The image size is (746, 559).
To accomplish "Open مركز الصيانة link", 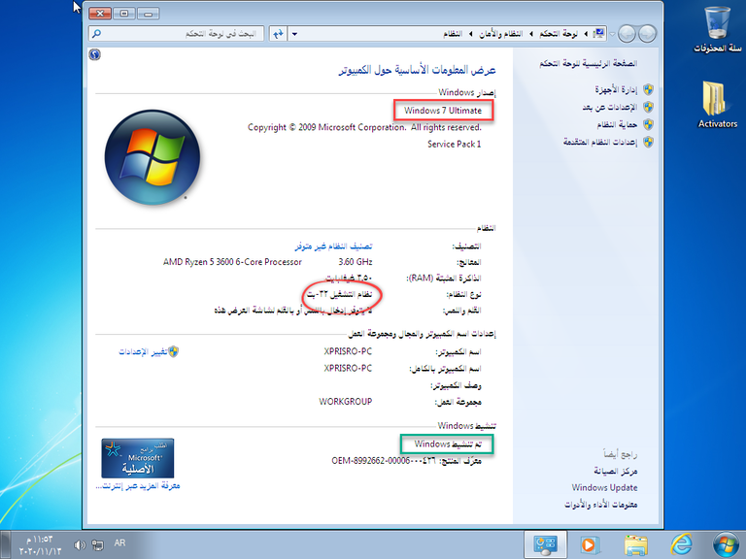I will point(616,471).
